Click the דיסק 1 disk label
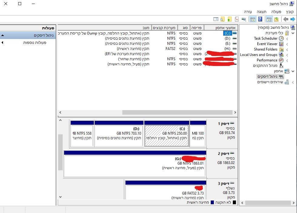This screenshot has height=213, width=297. (224, 124)
